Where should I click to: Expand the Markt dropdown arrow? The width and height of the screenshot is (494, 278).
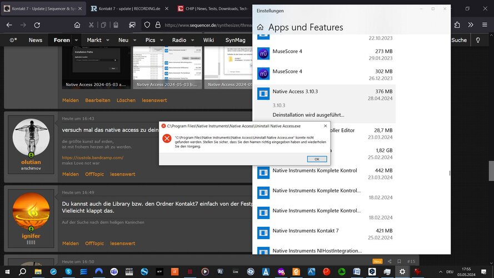click(108, 40)
